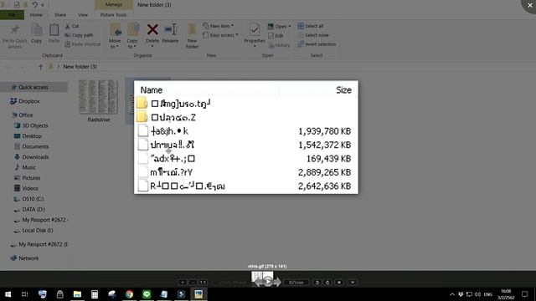
Task: Click the Up one level arrow
Action: (x=41, y=67)
